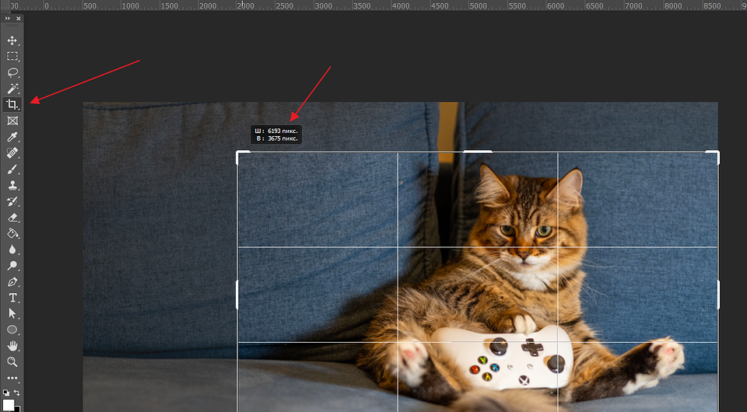Viewport: 747px width, 412px height.
Task: Select the Hand tool
Action: click(12, 346)
